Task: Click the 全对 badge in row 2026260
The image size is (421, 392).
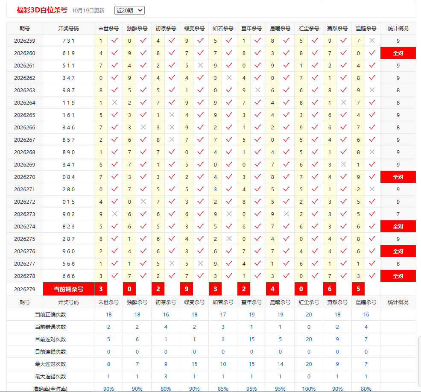Action: point(398,53)
